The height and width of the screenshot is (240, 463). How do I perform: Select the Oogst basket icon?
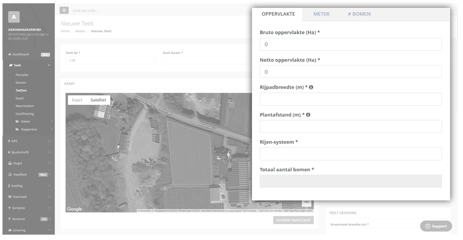(10, 163)
